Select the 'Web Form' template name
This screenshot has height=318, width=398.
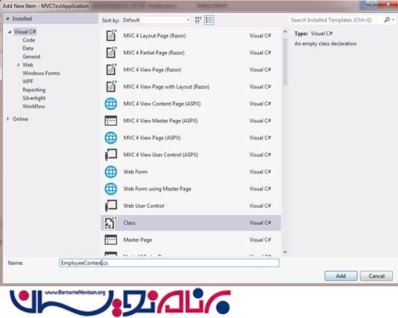[x=135, y=171]
